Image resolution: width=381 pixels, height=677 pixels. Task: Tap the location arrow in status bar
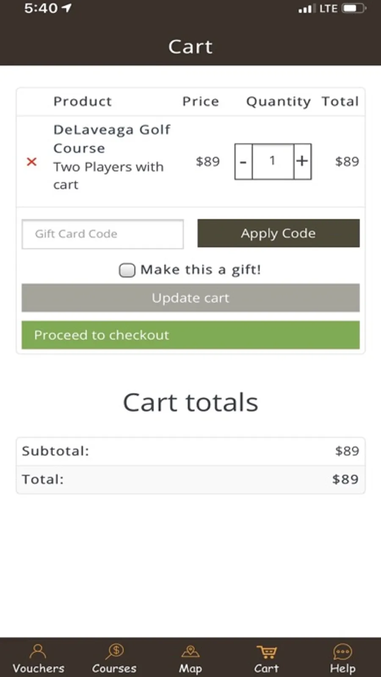pos(66,8)
